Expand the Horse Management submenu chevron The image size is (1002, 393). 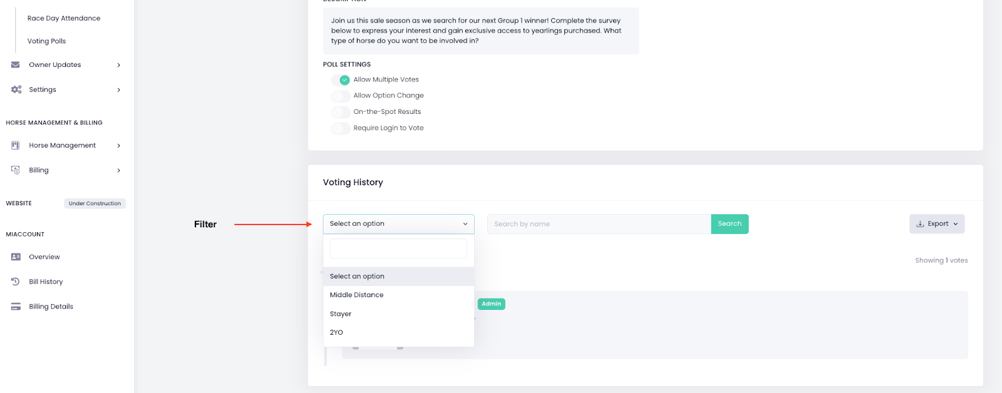(119, 146)
